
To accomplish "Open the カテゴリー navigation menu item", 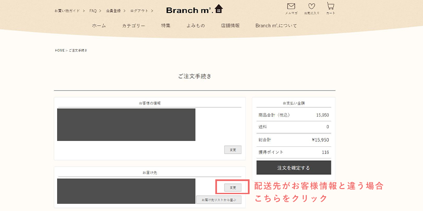I will [x=134, y=26].
